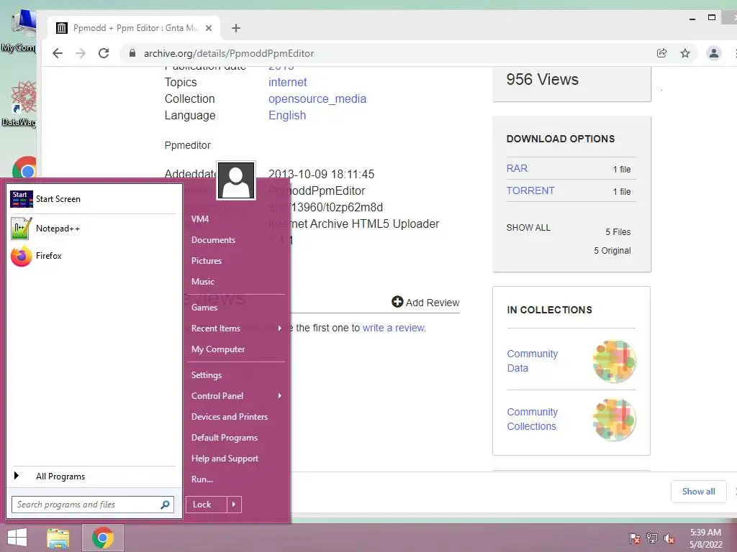Viewport: 737px width, 552px height.
Task: Click the Add Review button
Action: (425, 303)
